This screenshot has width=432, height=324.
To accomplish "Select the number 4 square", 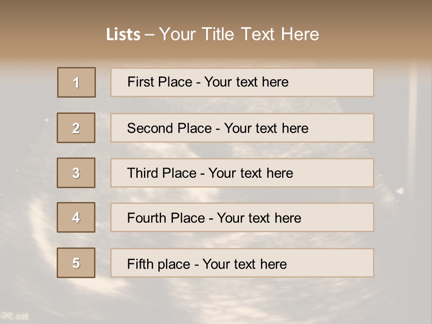I will tap(76, 217).
